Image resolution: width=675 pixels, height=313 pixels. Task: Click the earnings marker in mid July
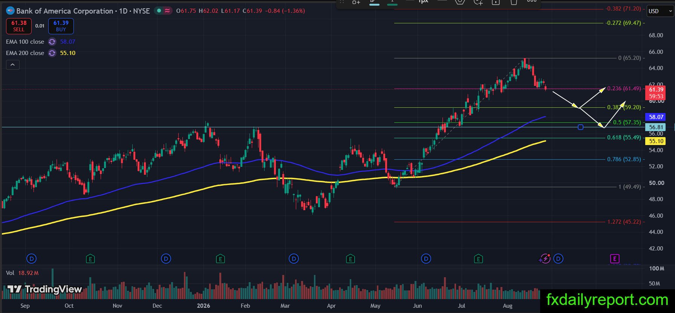click(478, 259)
